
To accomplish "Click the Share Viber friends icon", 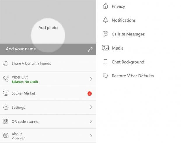I will tap(6, 64).
